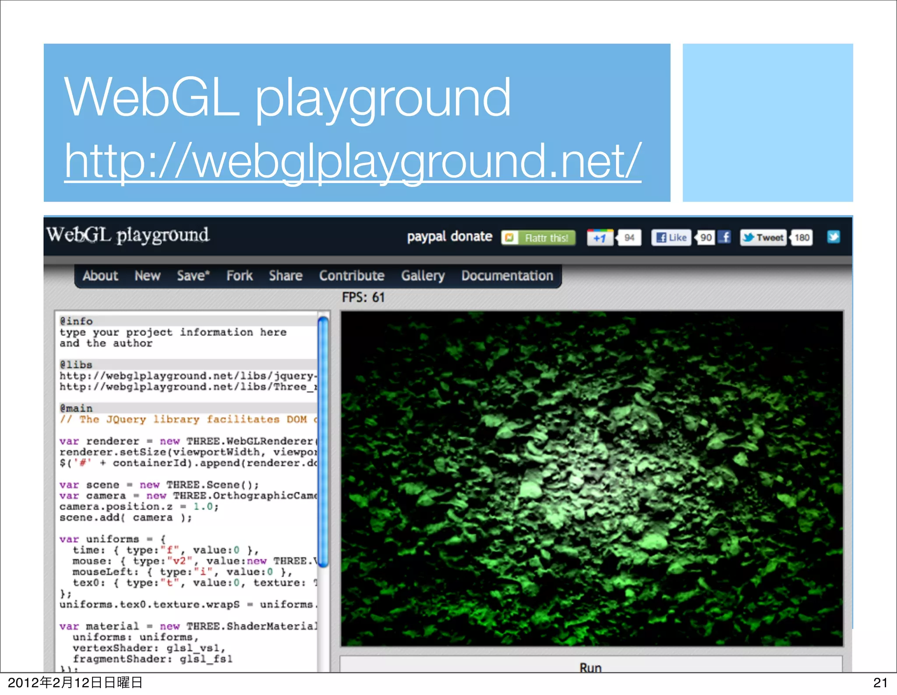Click the @libs section header
897x695 pixels.
pyautogui.click(x=188, y=364)
